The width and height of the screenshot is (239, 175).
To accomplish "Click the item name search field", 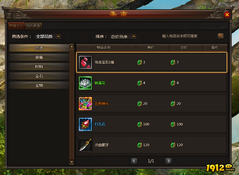I will click(x=189, y=36).
